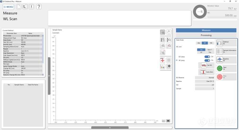Image resolution: width=239 pixels, height=130 pixels.
Task: Switch to the Processing tab
Action: tap(206, 35)
